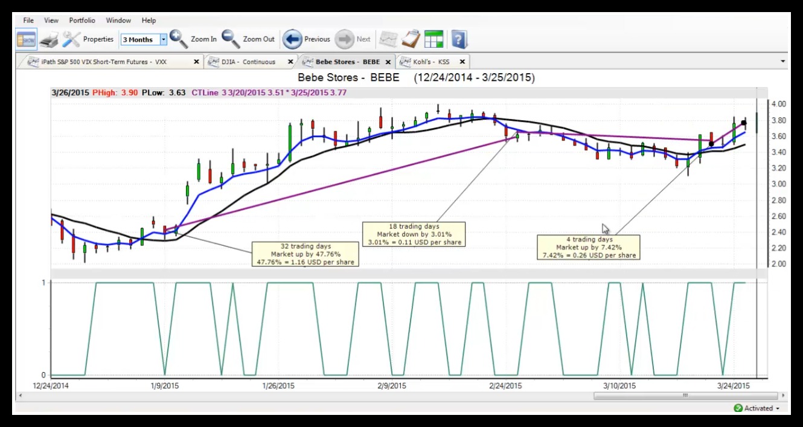Click the 4 trading days annotation box
Screen dimensions: 803x427
(589, 248)
